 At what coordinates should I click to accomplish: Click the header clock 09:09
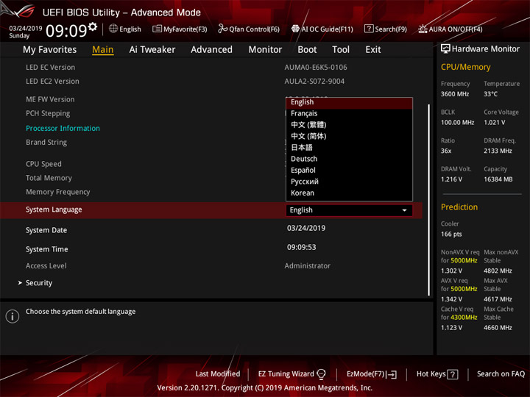click(66, 31)
